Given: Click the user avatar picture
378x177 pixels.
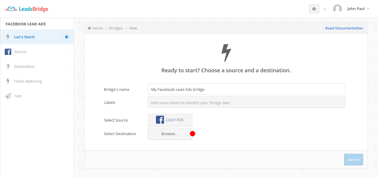Looking at the screenshot, I should [x=337, y=9].
